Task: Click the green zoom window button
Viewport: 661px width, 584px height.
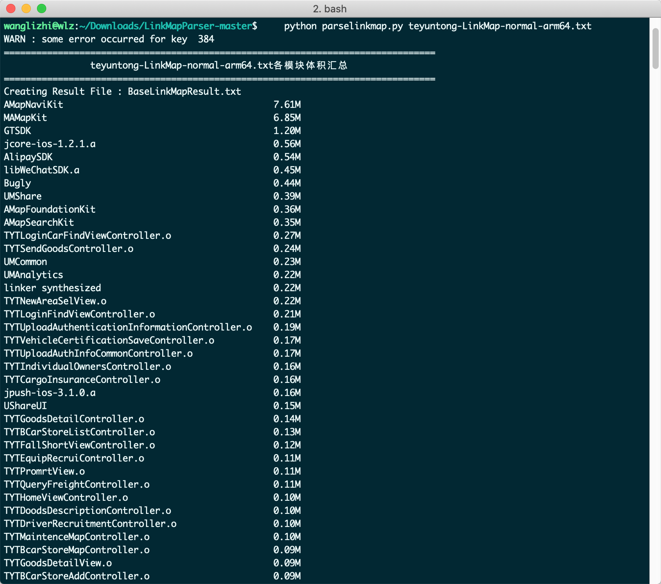Action: (42, 8)
